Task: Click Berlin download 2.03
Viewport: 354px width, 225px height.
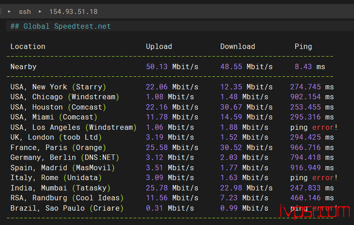Action: click(229, 157)
